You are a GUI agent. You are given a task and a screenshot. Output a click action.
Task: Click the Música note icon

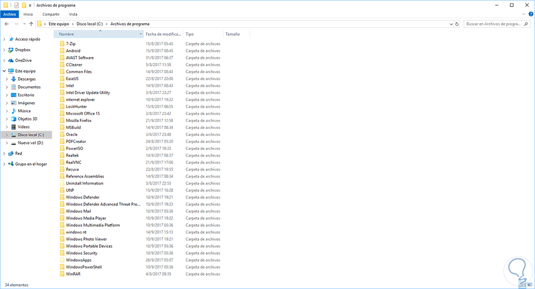14,111
